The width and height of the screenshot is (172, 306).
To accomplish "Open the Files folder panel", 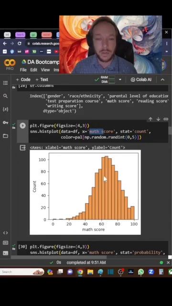I will 5,136.
